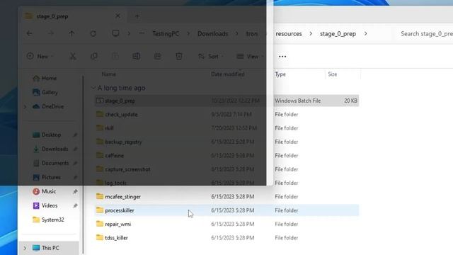Open System32 in navigation pane

(x=49, y=220)
